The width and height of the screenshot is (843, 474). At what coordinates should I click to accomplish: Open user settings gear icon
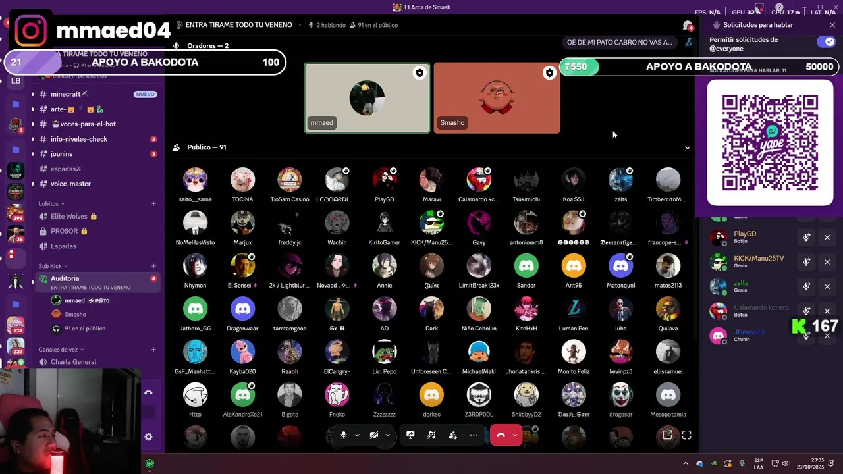[148, 436]
